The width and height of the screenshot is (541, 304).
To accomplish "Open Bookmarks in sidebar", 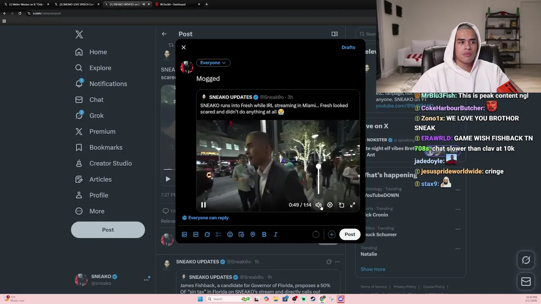I will (x=99, y=147).
